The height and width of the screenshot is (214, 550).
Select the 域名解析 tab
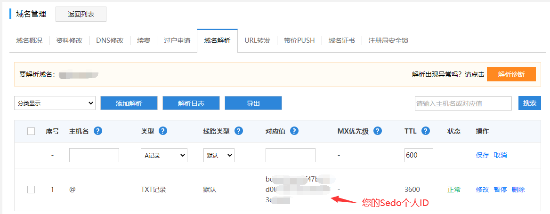[x=217, y=40]
